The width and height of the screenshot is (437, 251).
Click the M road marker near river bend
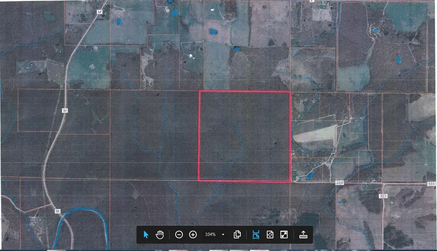coord(57,212)
